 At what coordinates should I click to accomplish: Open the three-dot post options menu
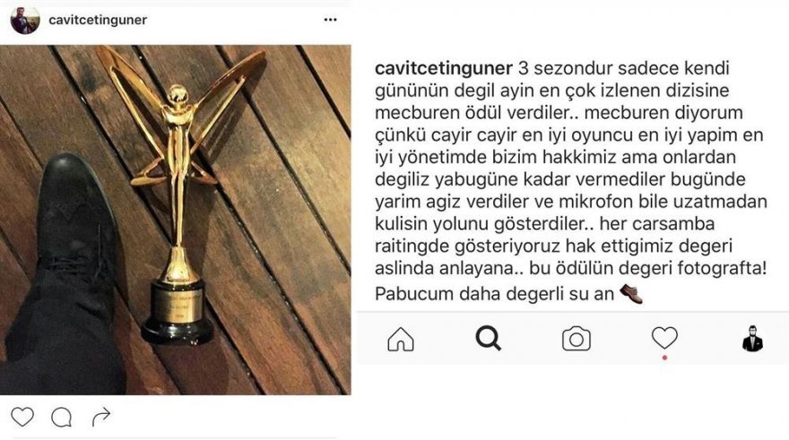click(330, 20)
